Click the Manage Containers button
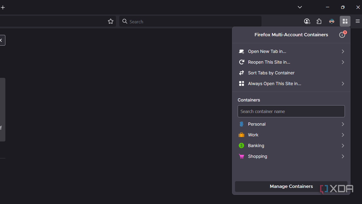 (291, 186)
